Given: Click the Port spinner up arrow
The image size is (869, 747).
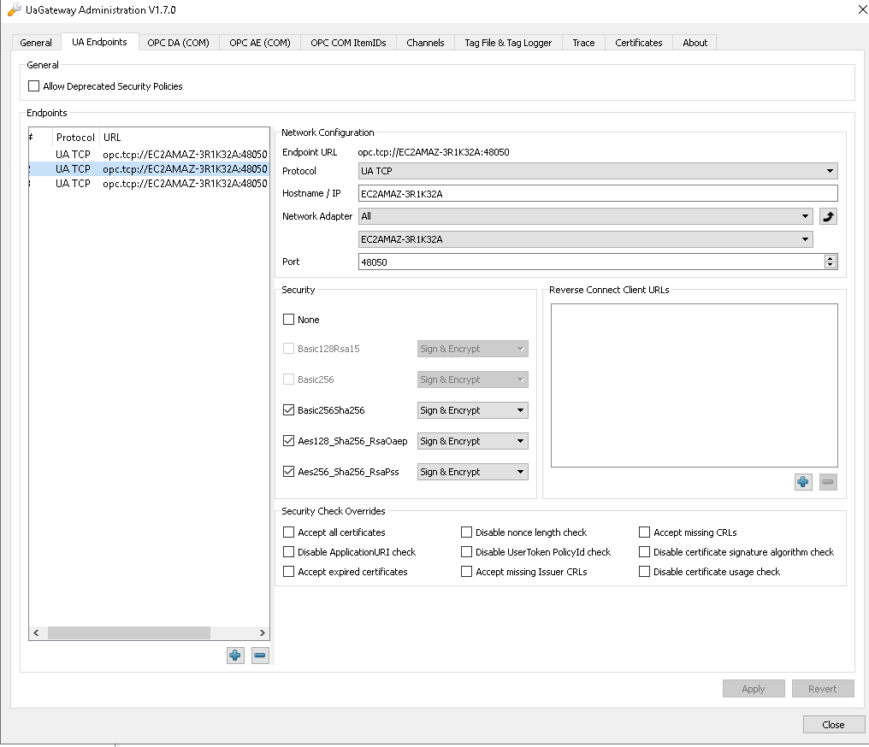Looking at the screenshot, I should click(831, 258).
